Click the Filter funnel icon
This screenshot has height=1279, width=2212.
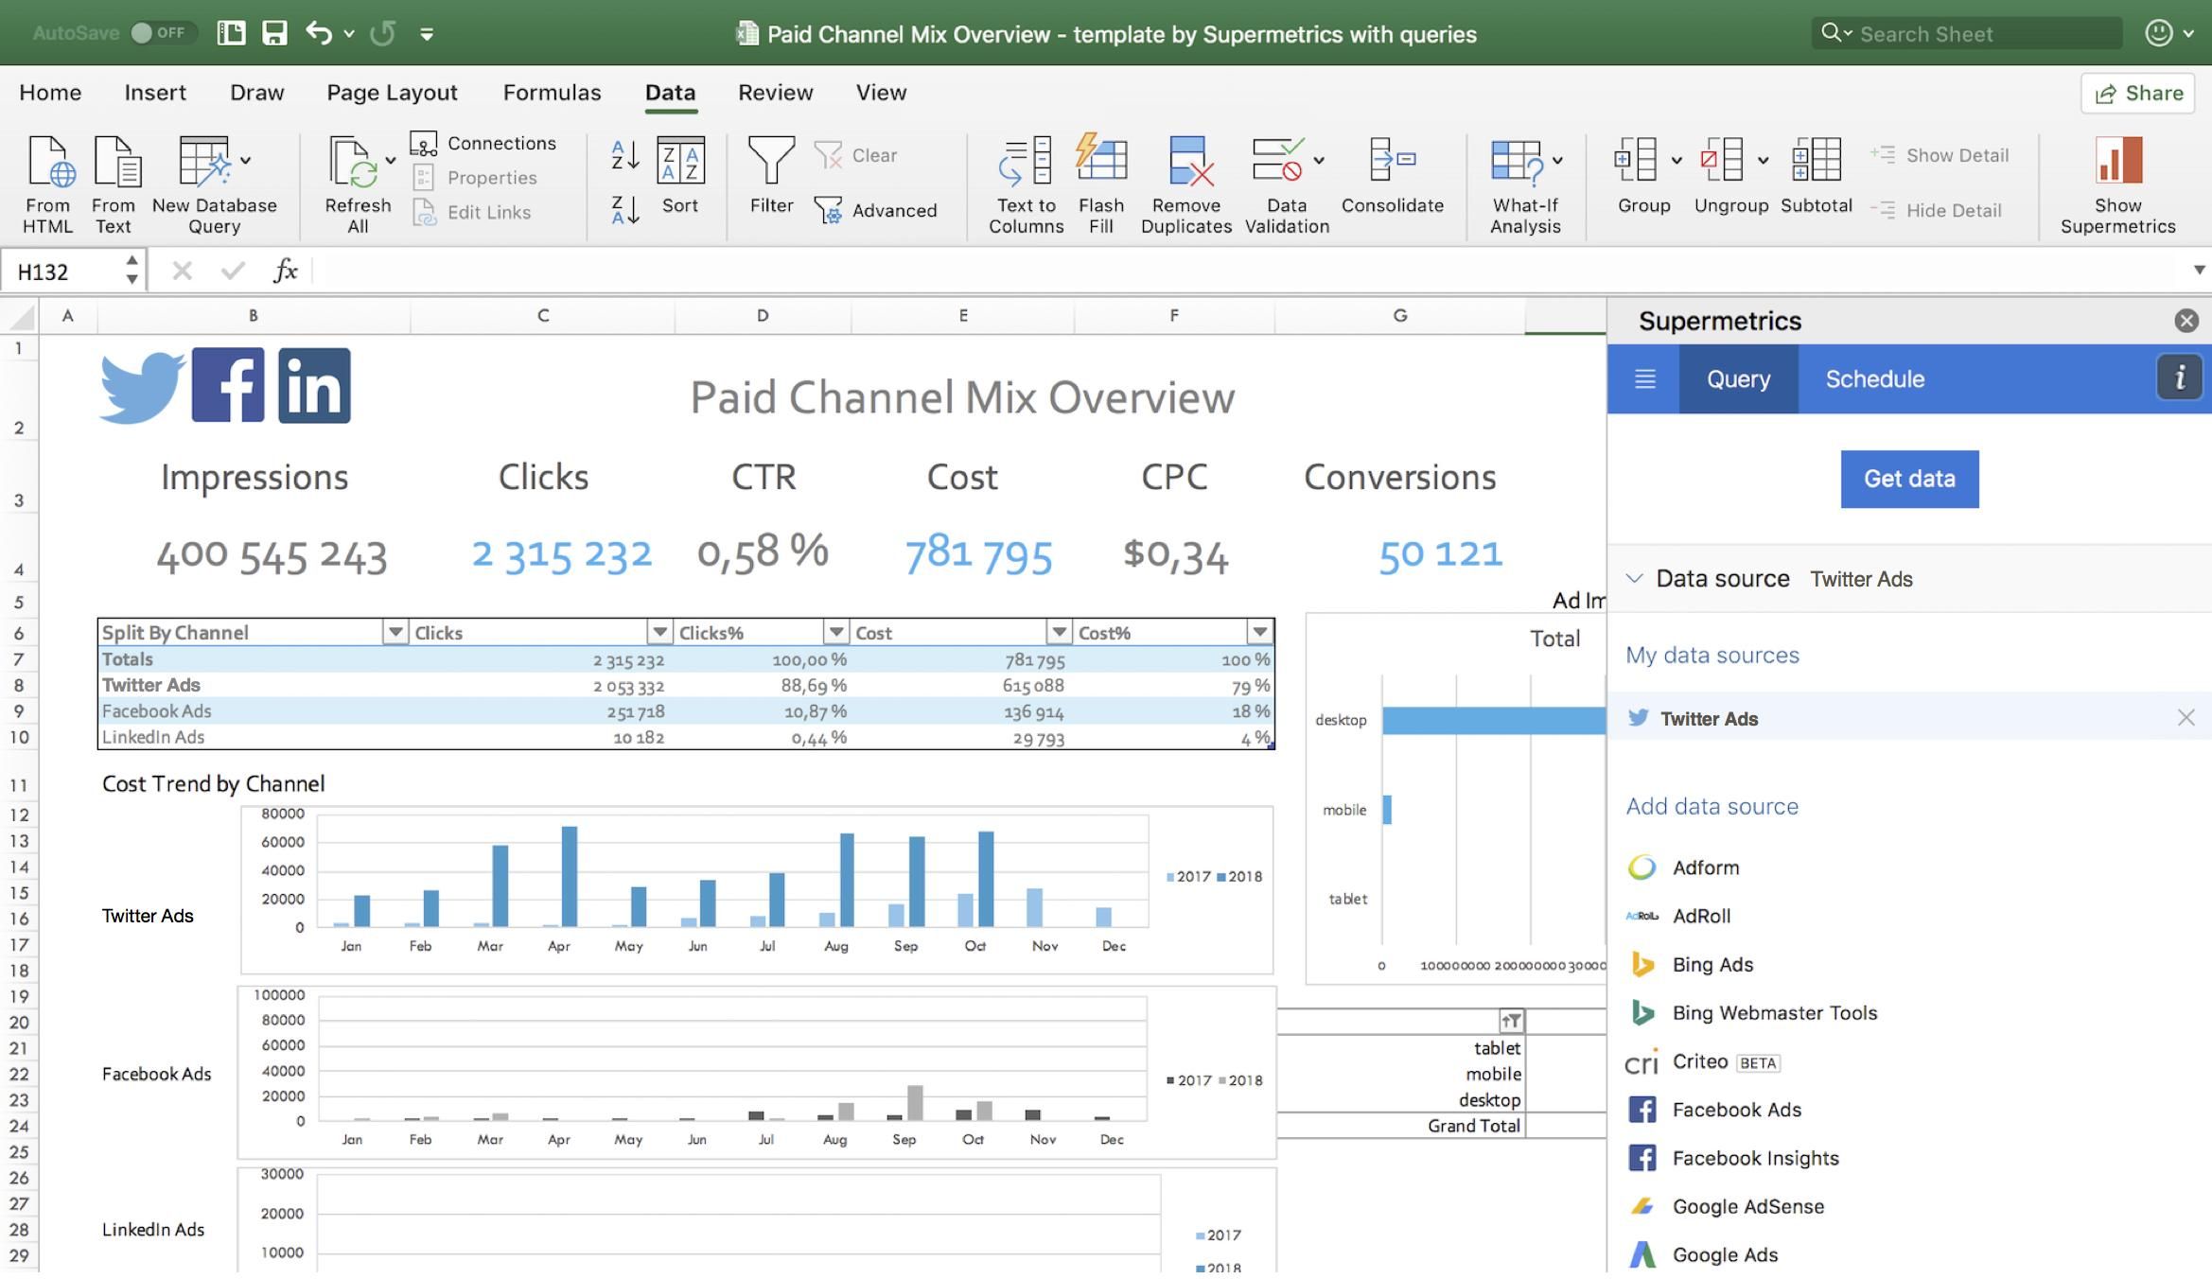(770, 161)
